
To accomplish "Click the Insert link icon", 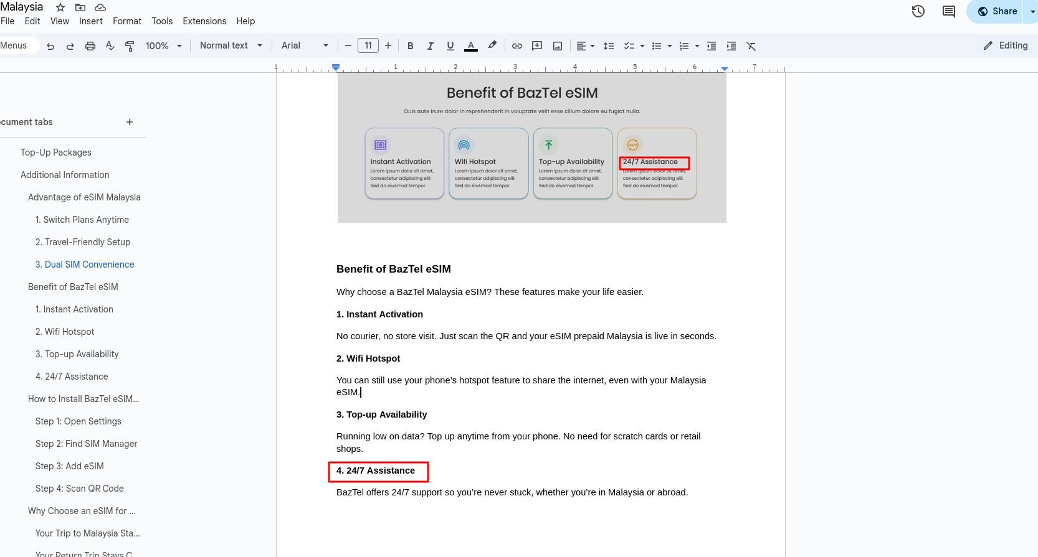I will tap(517, 46).
